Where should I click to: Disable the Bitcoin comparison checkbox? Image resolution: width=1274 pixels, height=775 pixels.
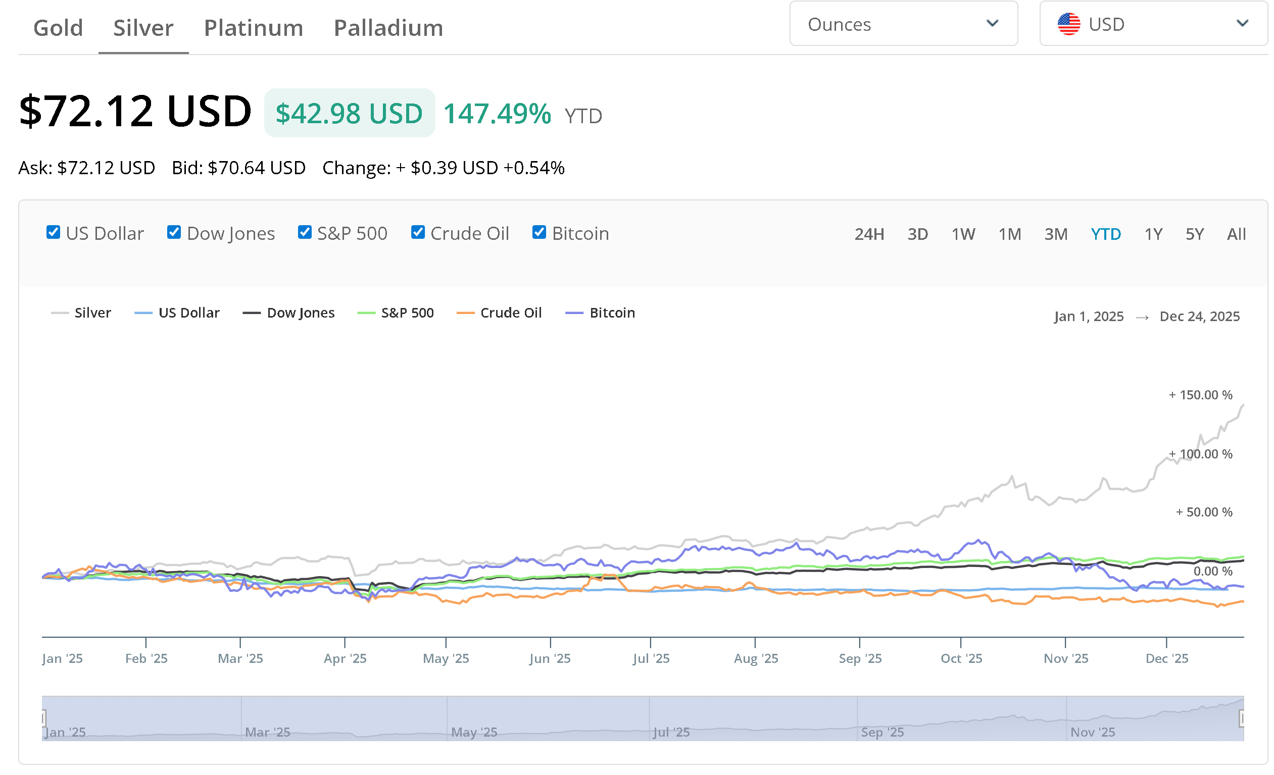coord(540,232)
